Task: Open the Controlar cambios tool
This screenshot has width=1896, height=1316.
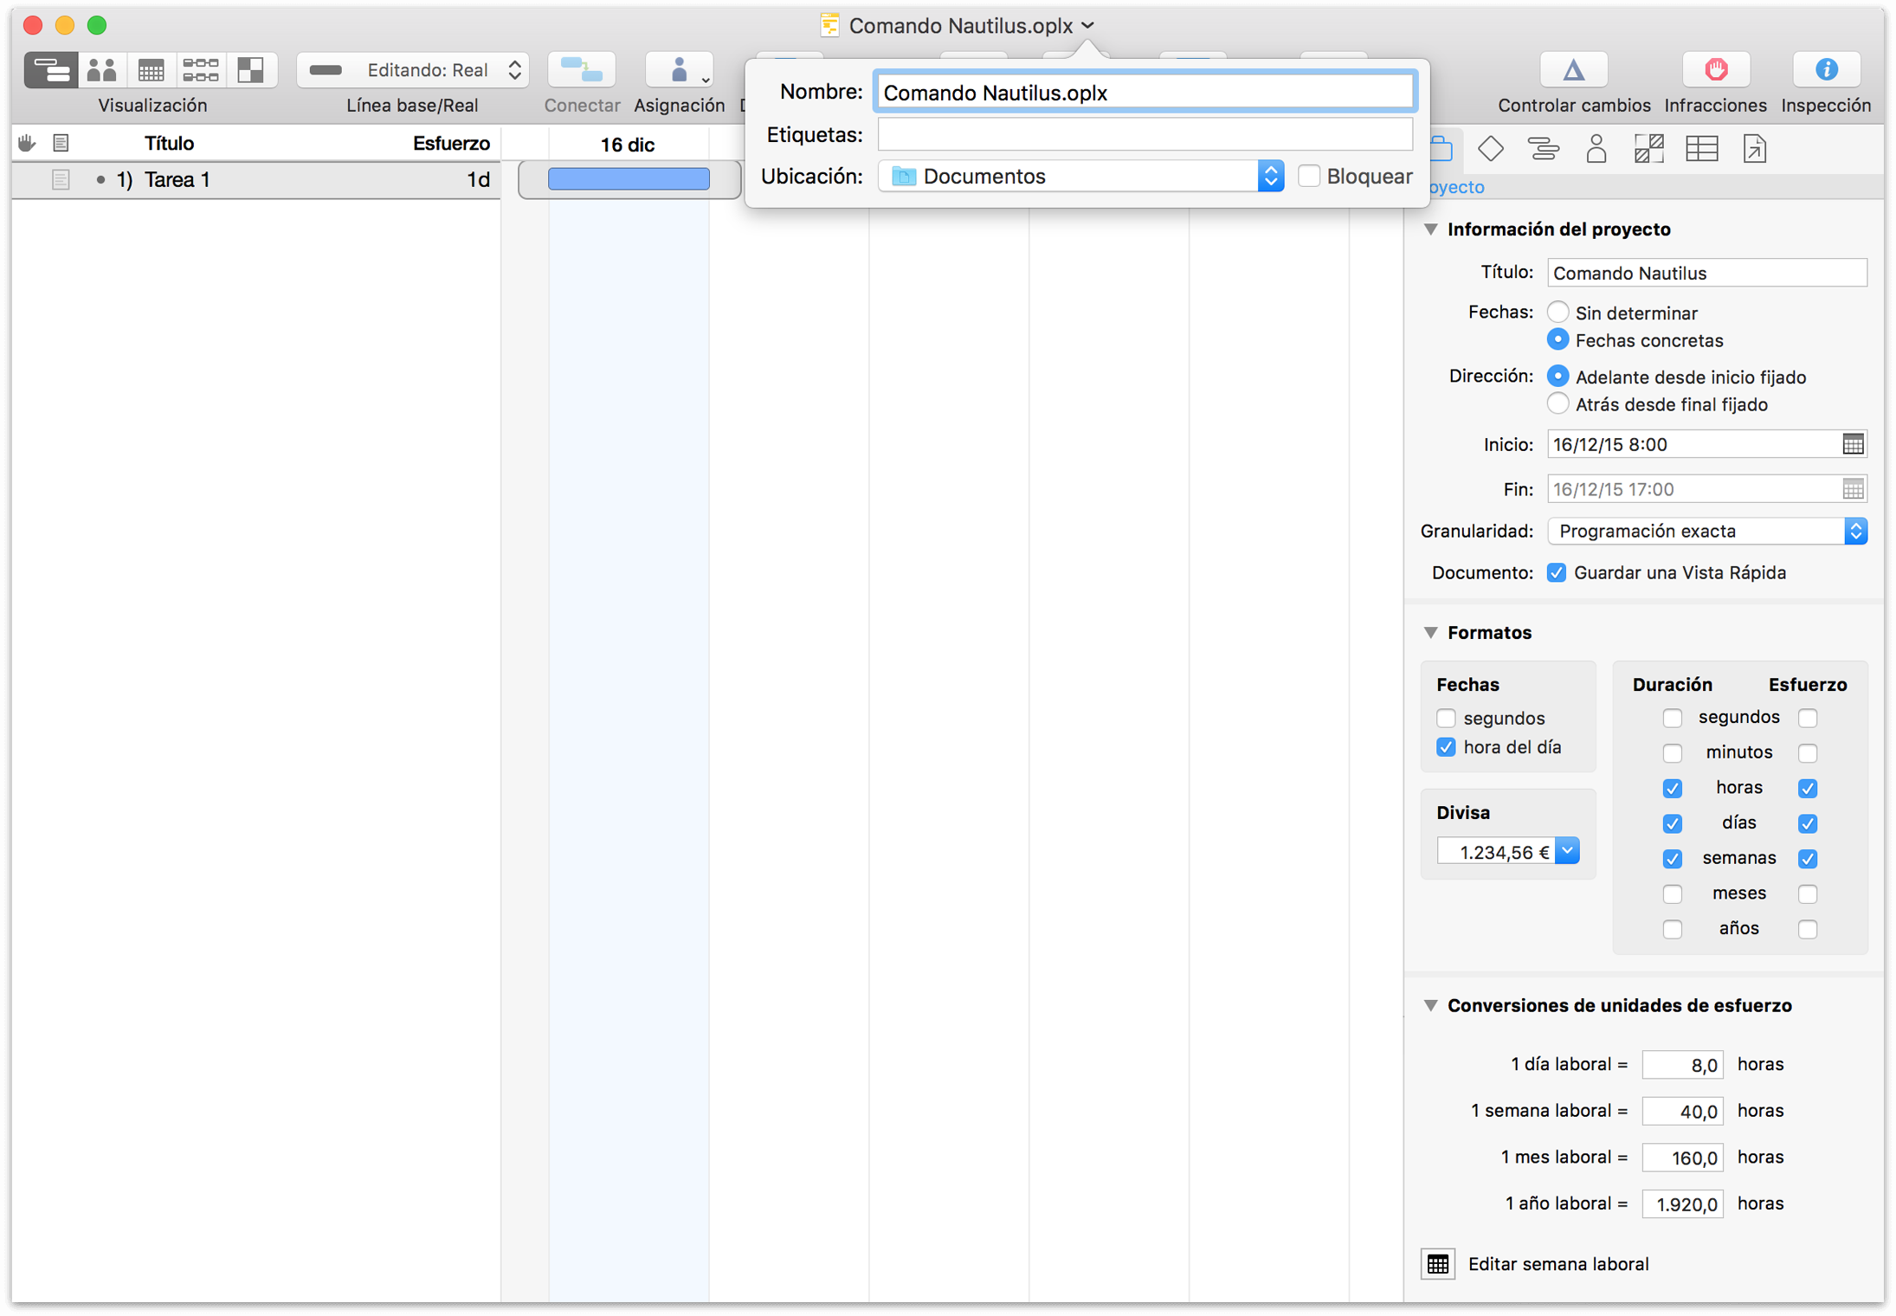Action: (1573, 69)
